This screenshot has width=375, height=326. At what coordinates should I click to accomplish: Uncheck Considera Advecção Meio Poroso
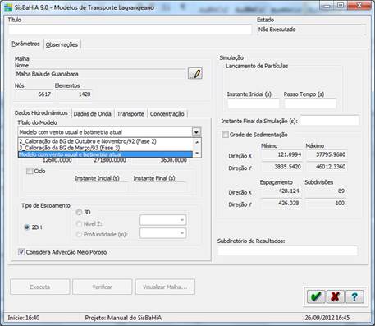[21, 252]
